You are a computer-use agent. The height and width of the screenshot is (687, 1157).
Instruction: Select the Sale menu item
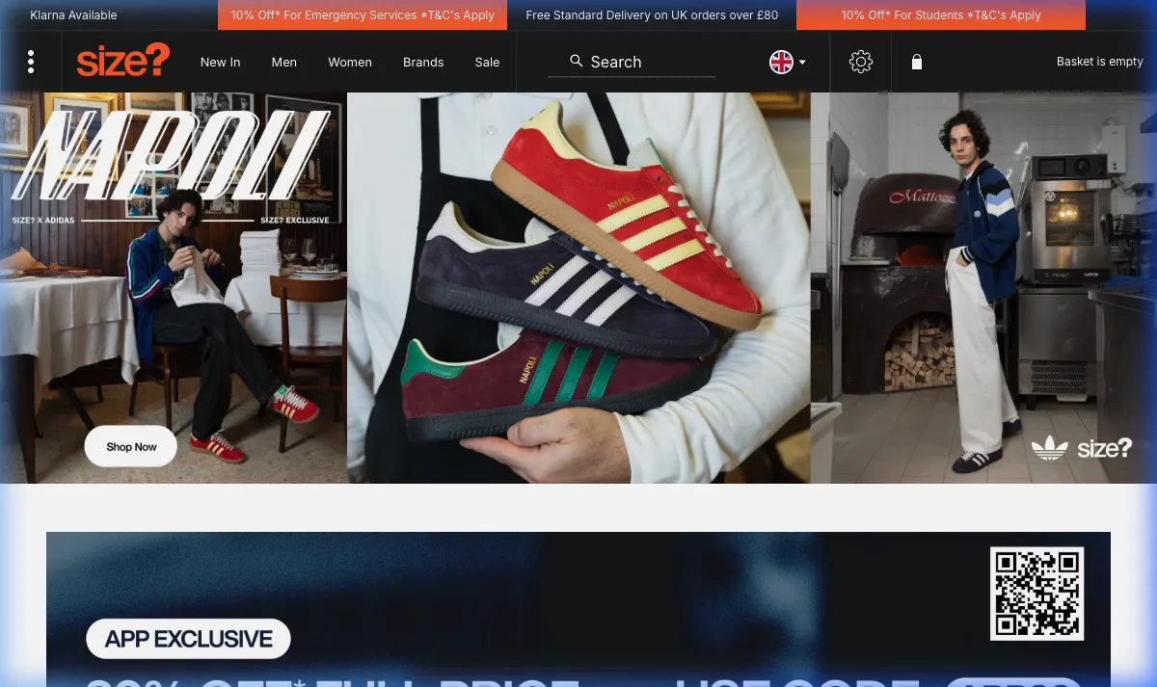[487, 62]
